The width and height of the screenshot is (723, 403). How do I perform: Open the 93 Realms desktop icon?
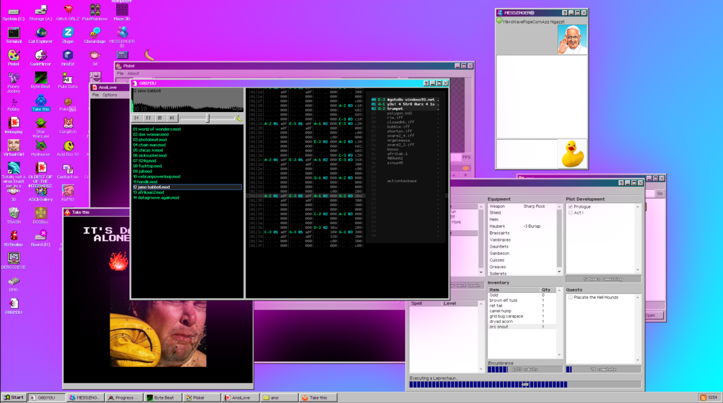(13, 237)
